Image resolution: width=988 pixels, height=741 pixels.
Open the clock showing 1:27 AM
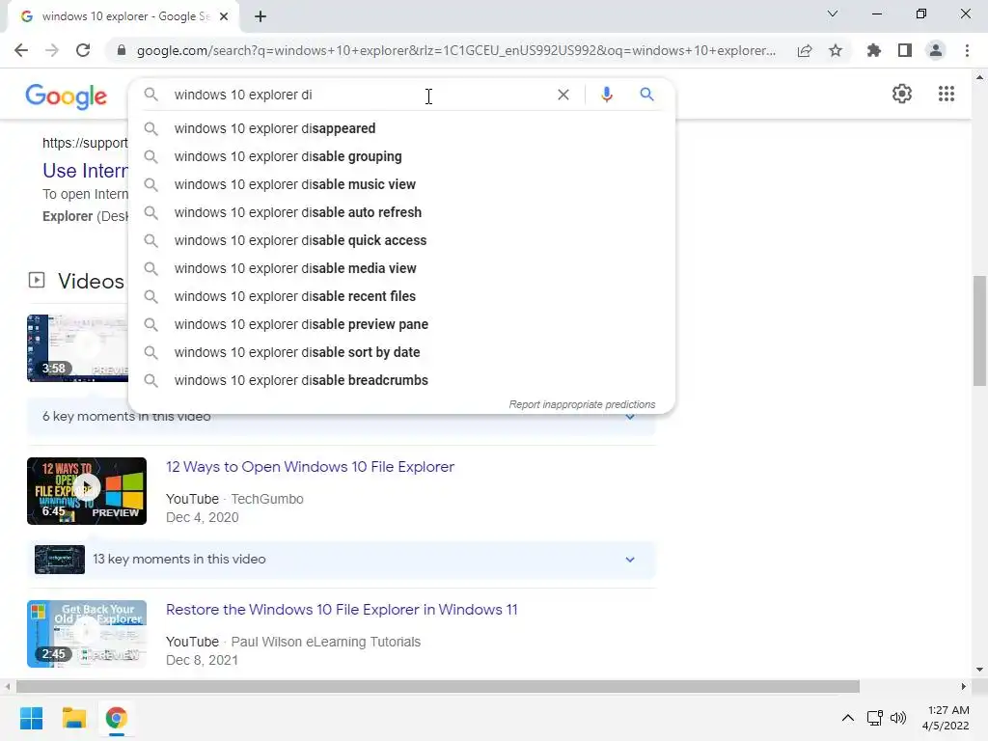tap(946, 718)
